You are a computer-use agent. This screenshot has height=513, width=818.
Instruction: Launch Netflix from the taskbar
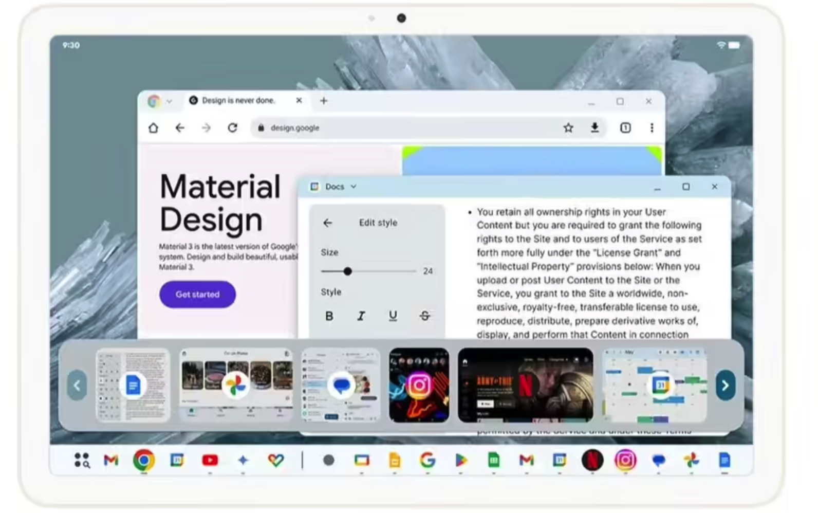click(592, 460)
